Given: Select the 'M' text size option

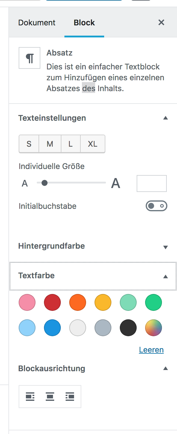Looking at the screenshot, I should (50, 144).
